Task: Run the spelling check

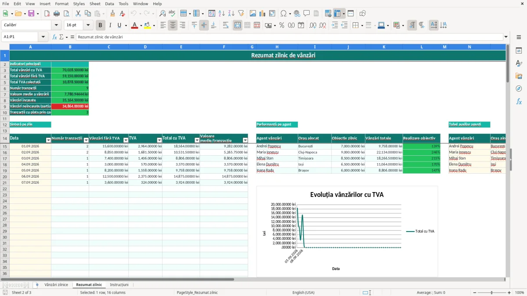Action: click(172, 14)
